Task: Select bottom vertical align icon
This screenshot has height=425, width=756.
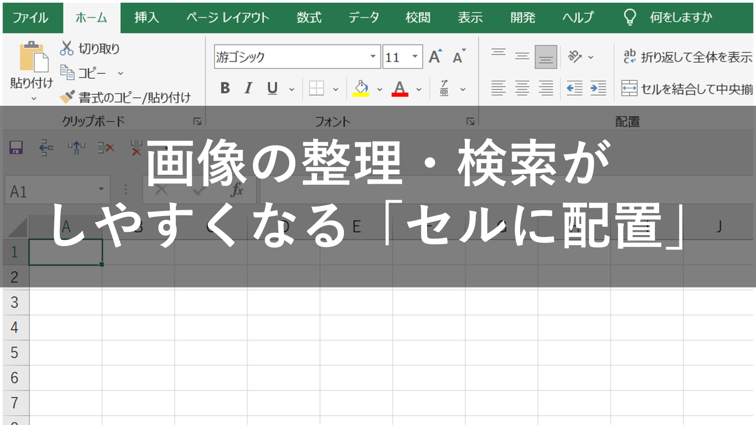Action: click(x=546, y=57)
